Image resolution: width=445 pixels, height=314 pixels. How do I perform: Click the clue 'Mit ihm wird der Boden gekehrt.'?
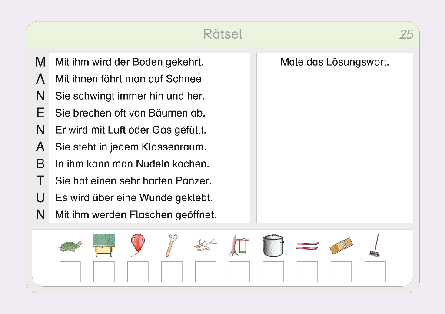tap(129, 62)
